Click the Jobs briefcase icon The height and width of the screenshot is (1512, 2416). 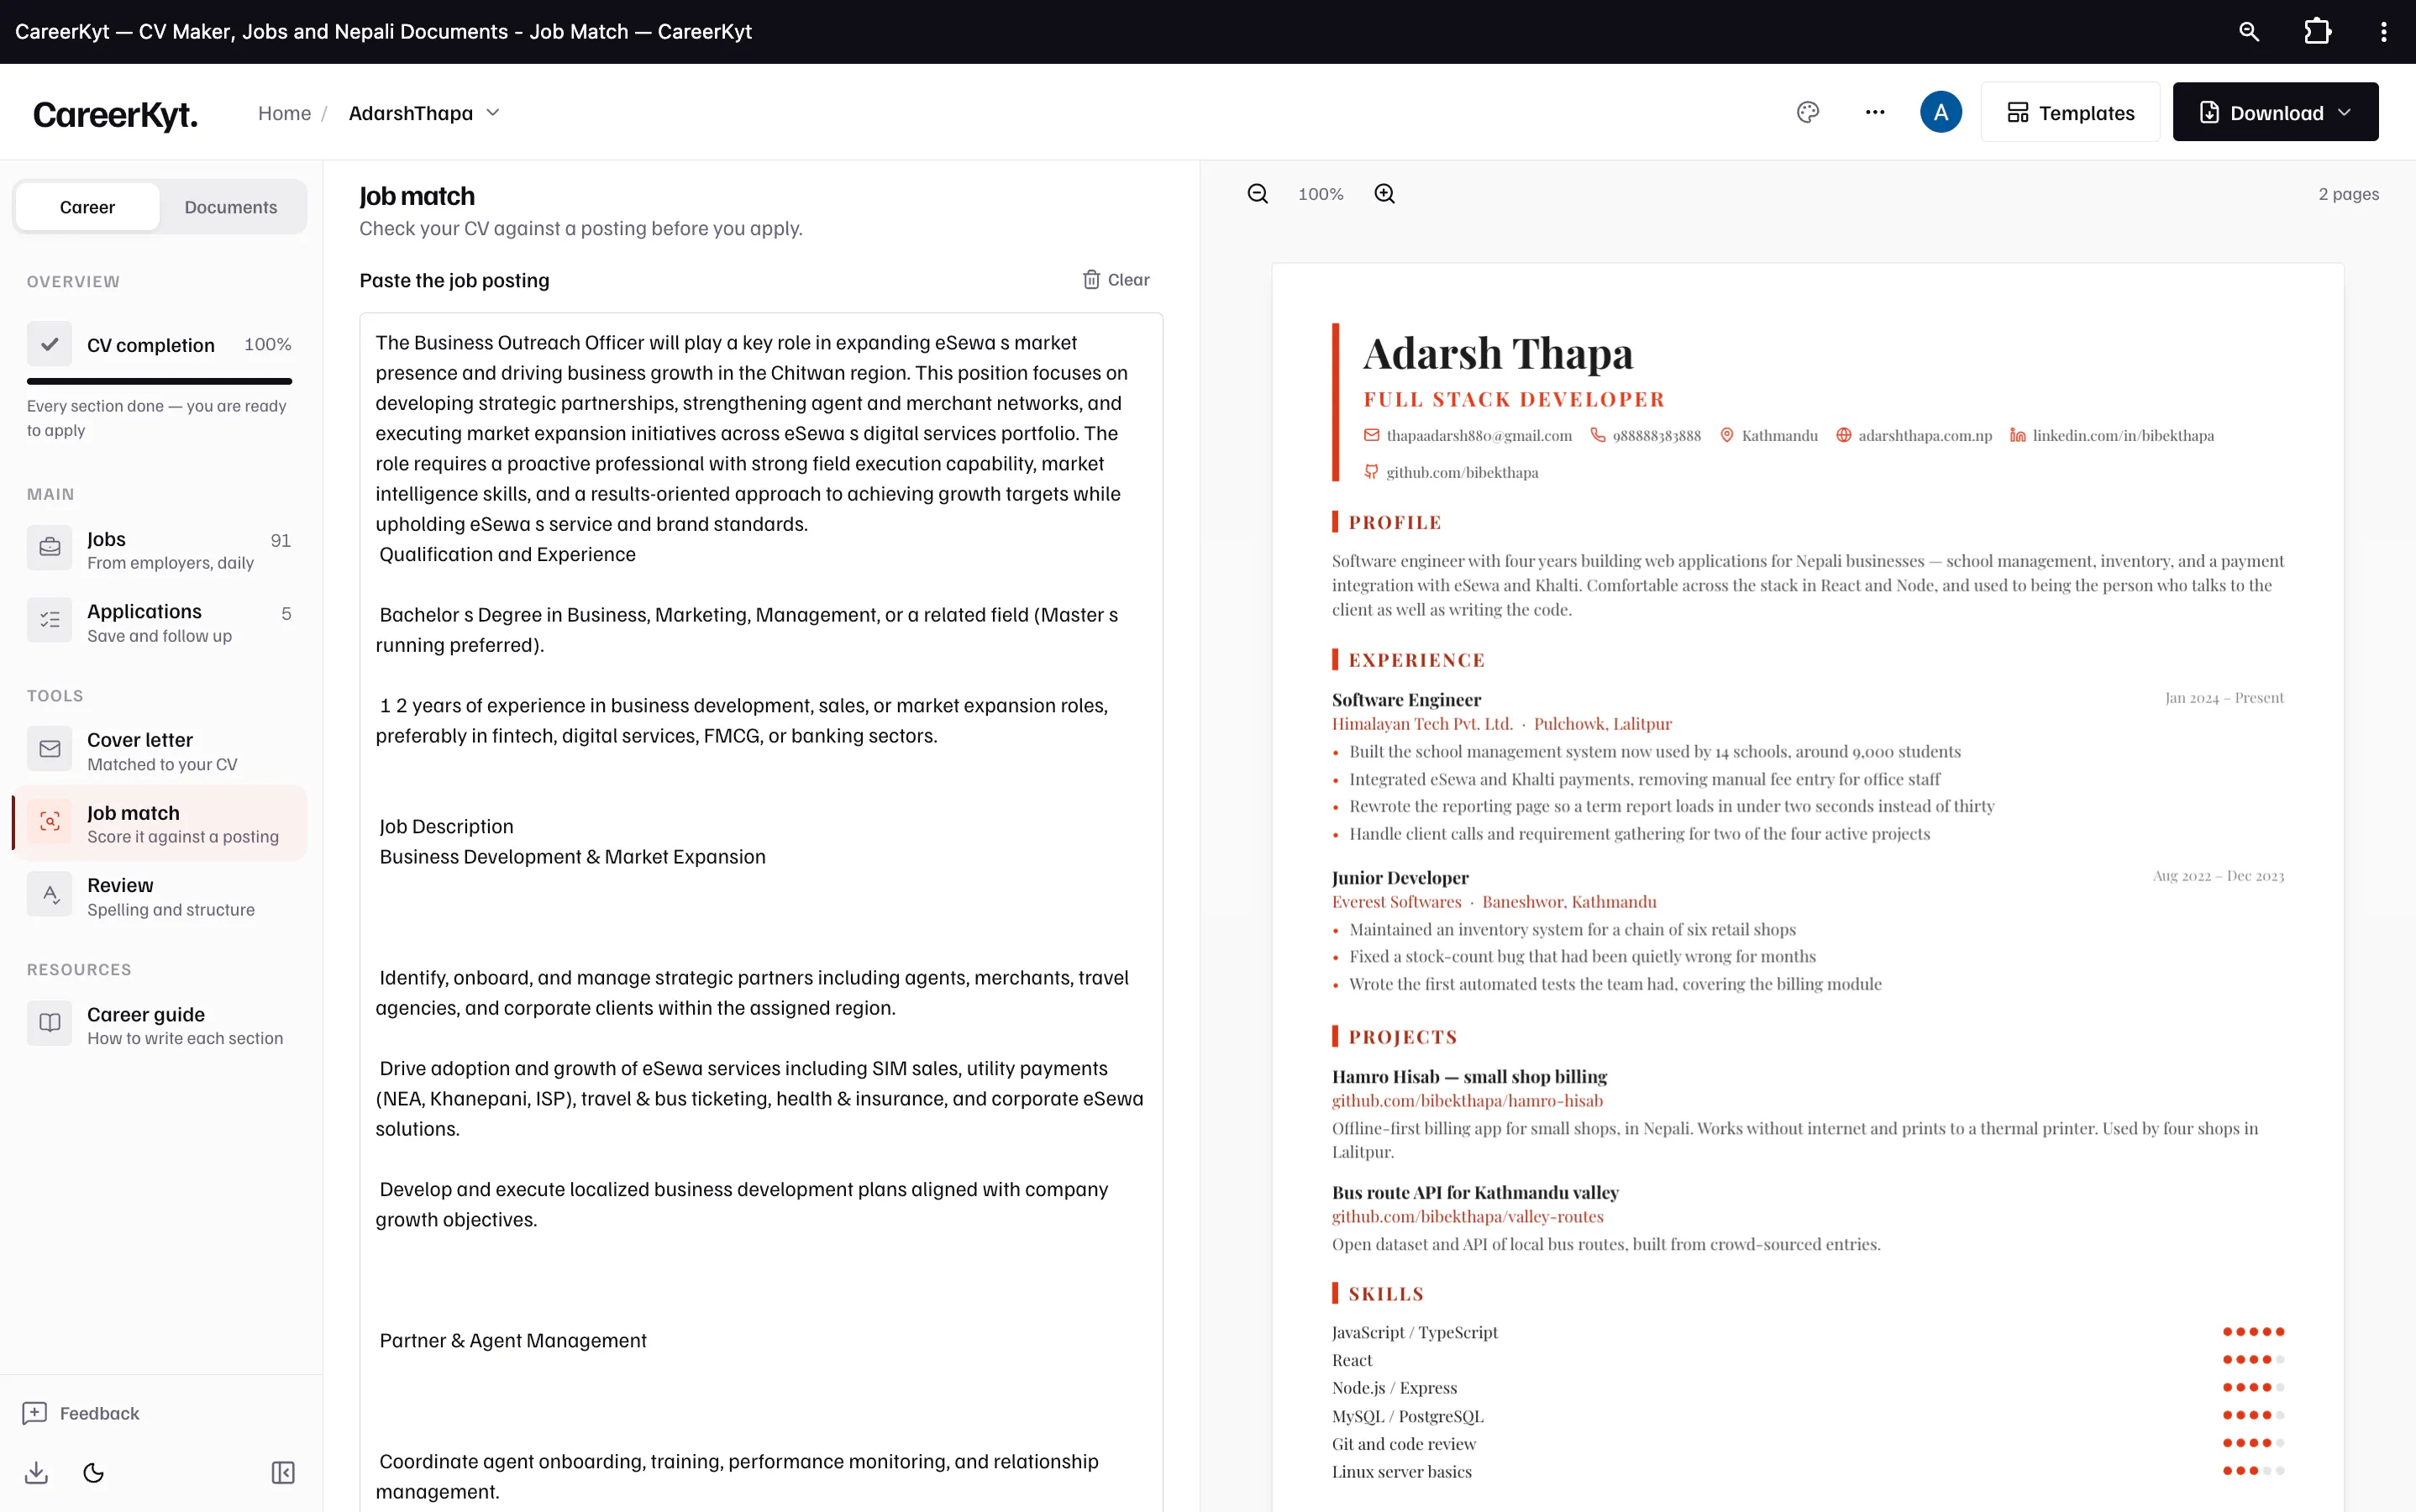(x=49, y=548)
